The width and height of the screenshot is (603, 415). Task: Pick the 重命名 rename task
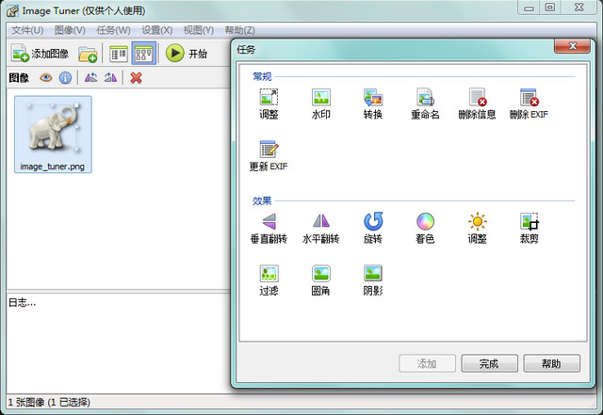point(425,104)
